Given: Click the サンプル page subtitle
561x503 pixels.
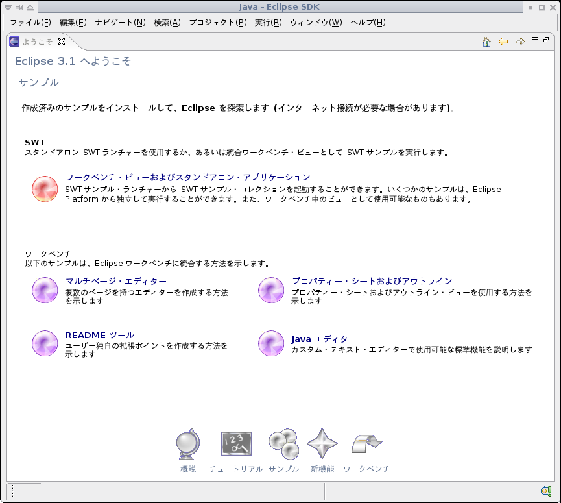Looking at the screenshot, I should click(39, 82).
